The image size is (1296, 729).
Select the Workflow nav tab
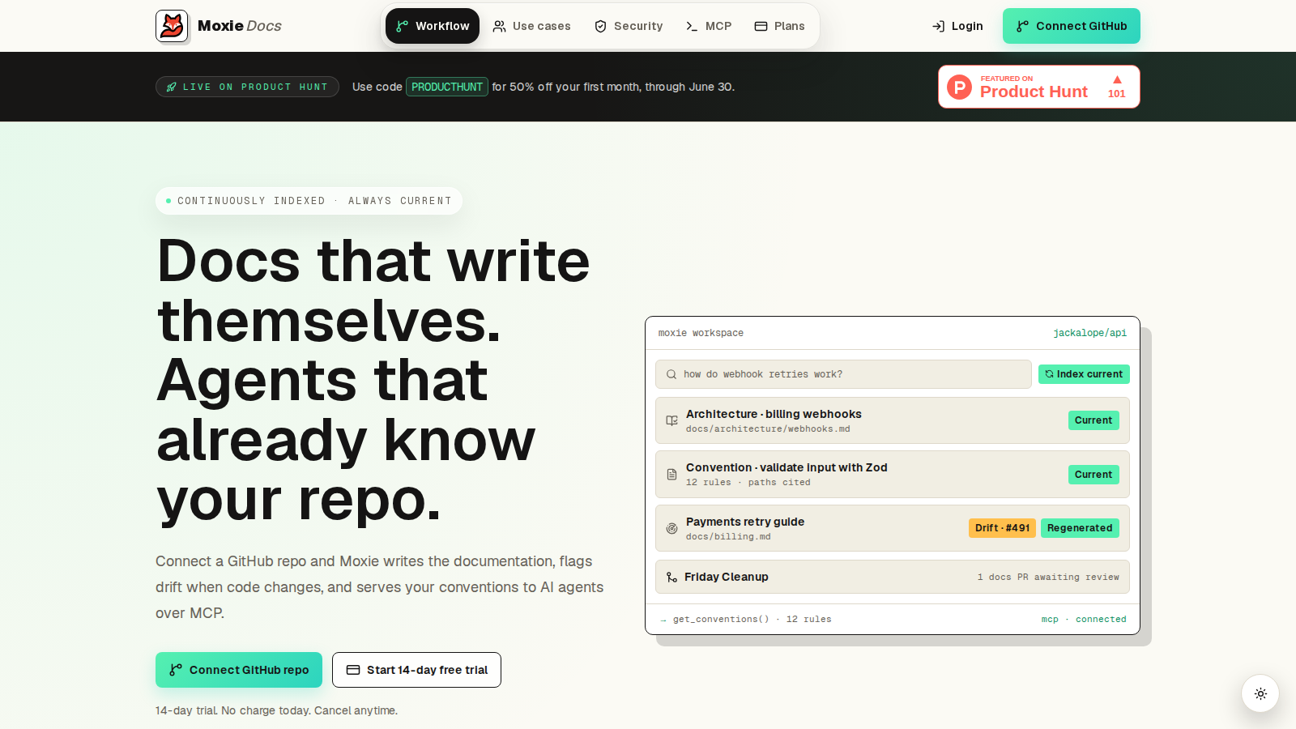pyautogui.click(x=433, y=26)
